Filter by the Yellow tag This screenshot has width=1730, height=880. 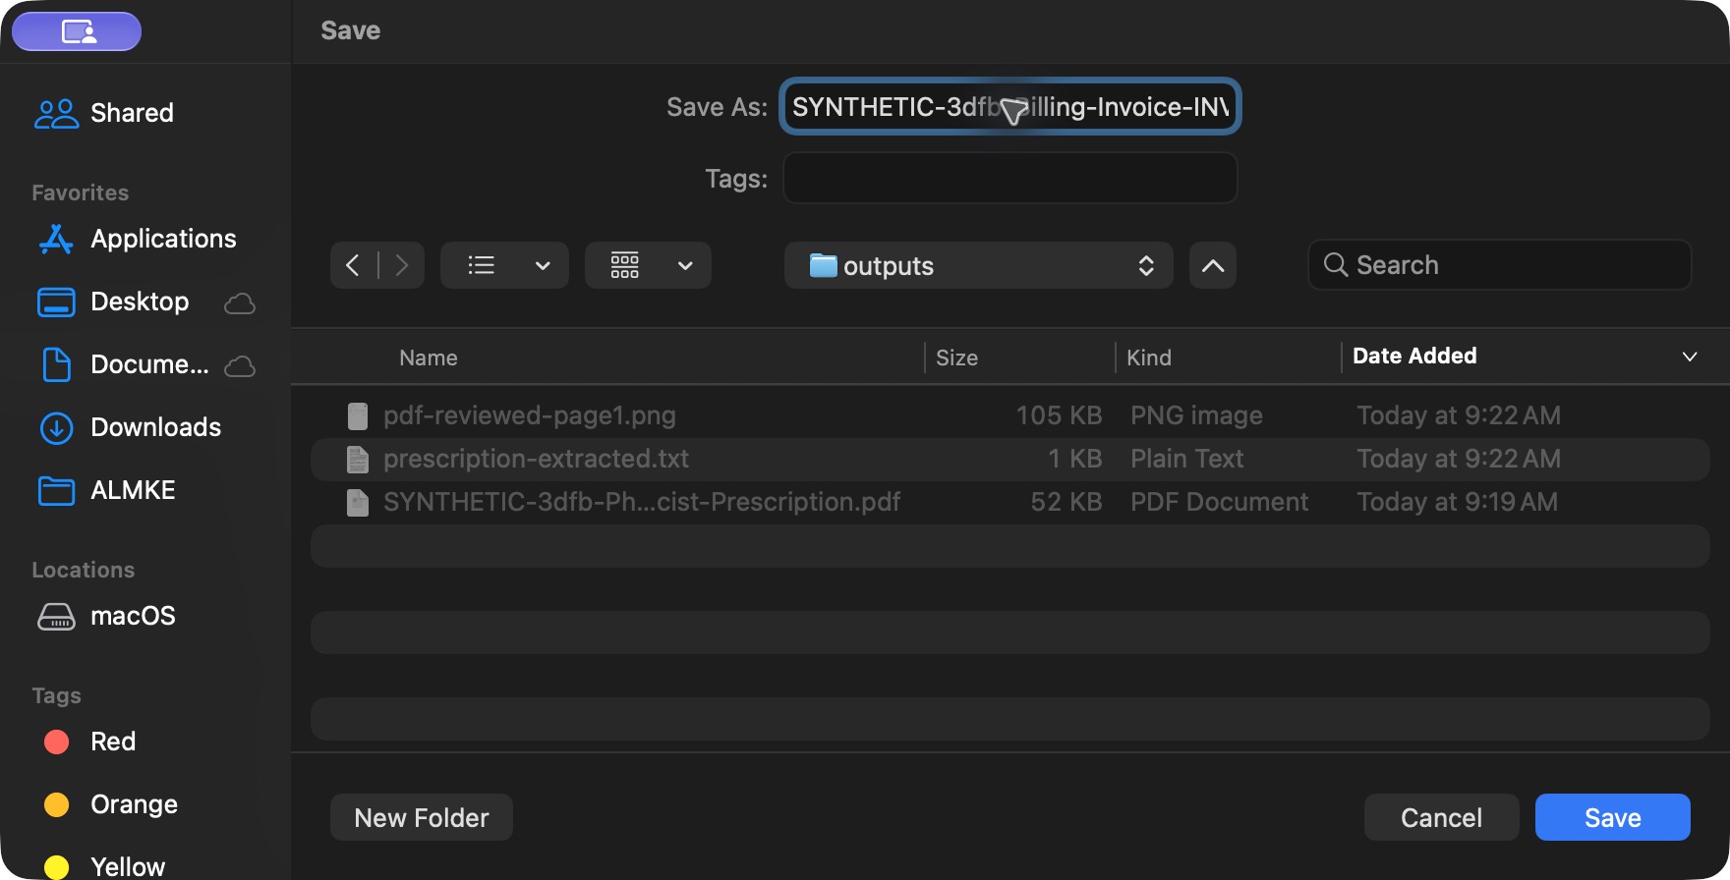(104, 866)
